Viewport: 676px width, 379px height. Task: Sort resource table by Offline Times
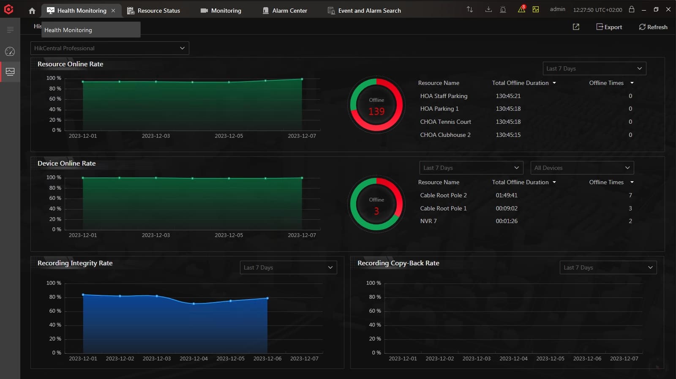[611, 83]
